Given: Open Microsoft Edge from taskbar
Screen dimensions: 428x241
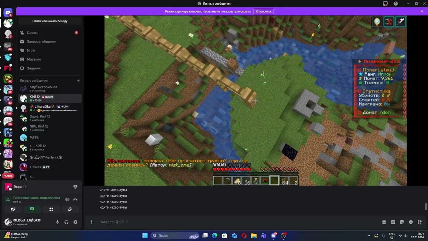Looking at the screenshot, I should (x=215, y=236).
